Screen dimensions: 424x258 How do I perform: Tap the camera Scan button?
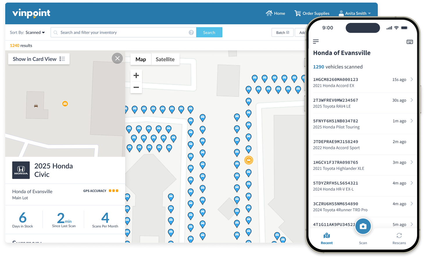click(363, 226)
